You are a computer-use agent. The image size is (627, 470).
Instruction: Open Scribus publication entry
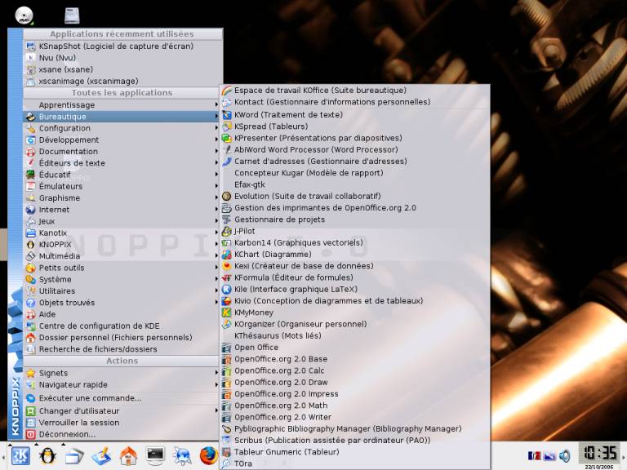click(354, 440)
